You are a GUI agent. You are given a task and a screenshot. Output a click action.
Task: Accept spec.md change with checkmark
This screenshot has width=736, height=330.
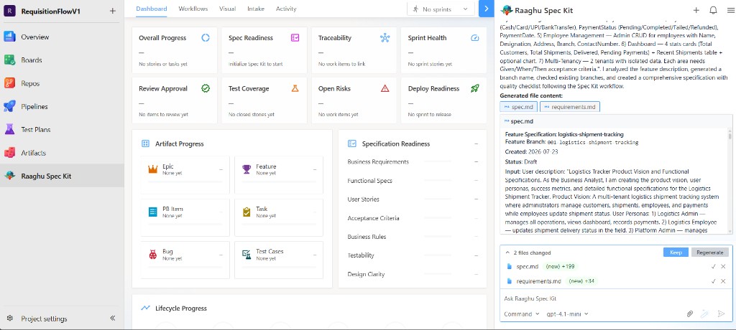[x=714, y=267]
